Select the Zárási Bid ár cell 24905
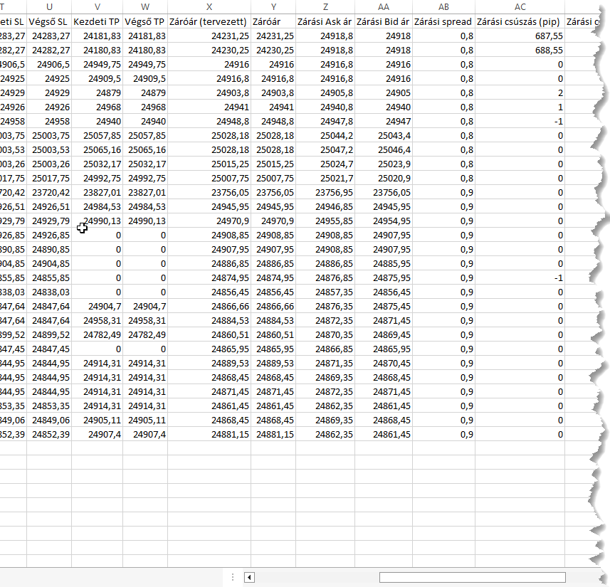 [384, 93]
